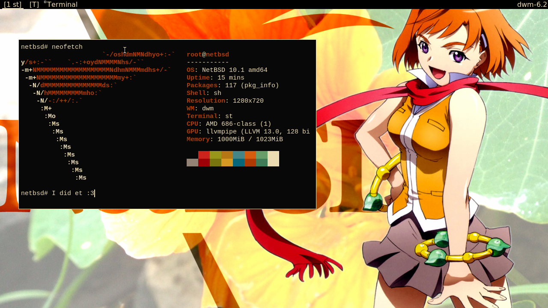The image size is (548, 308).
Task: Click the "GPU: llvmpipe" line
Action: pos(248,132)
